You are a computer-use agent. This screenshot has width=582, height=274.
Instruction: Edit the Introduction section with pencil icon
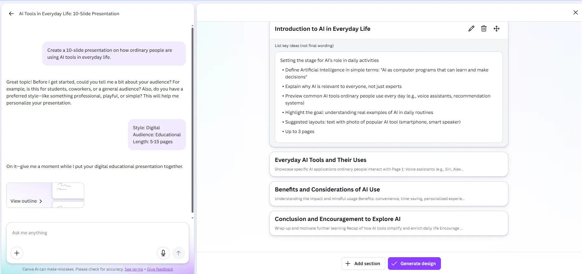tap(471, 29)
